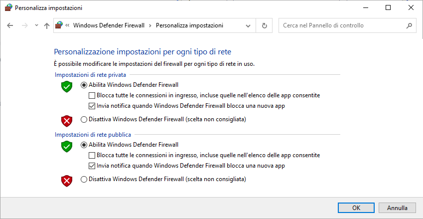
Task: Cancel changes with the Annulla button
Action: pos(397,208)
